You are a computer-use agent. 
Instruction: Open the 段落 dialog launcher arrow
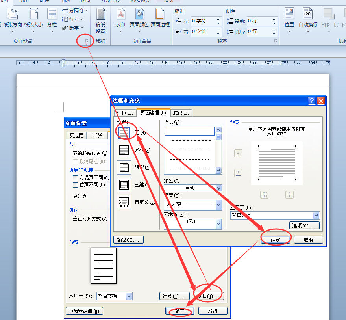(x=276, y=41)
